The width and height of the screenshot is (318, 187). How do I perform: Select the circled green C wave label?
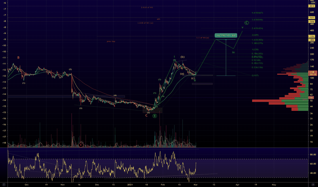tap(247, 23)
